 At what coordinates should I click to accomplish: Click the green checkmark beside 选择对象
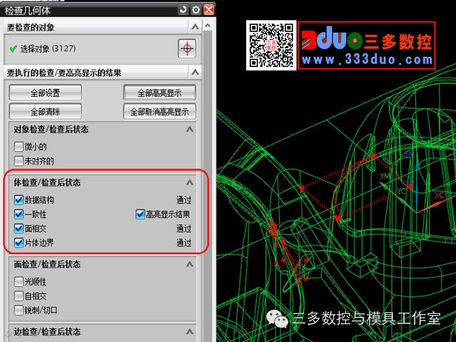point(13,49)
